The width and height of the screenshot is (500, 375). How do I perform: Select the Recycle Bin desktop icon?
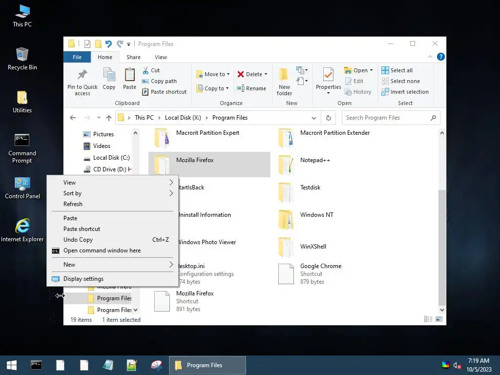tap(22, 59)
